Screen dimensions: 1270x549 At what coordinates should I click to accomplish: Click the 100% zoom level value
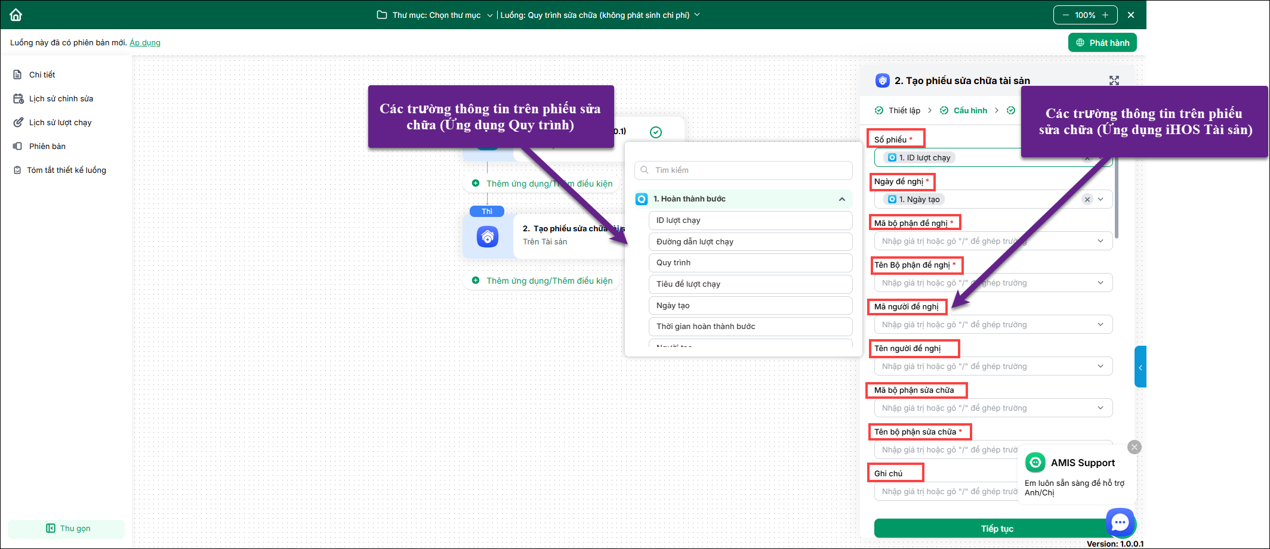point(1085,15)
